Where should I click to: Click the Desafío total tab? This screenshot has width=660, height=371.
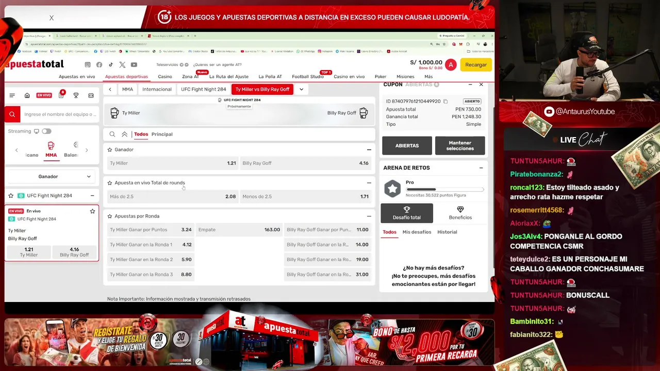click(407, 213)
